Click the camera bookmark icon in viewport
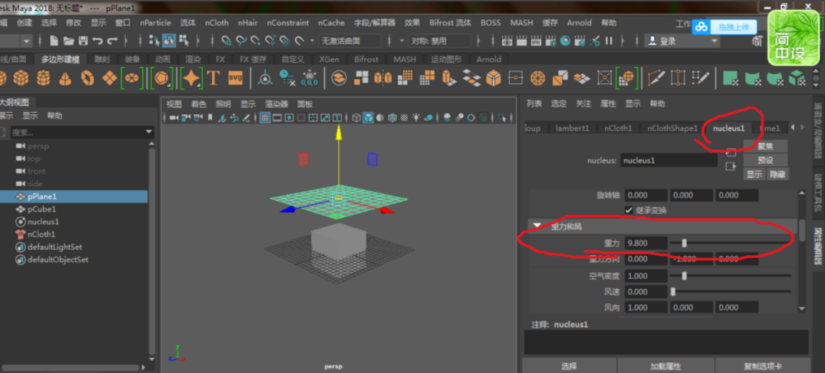Screen dimensions: 825x373 point(210,117)
